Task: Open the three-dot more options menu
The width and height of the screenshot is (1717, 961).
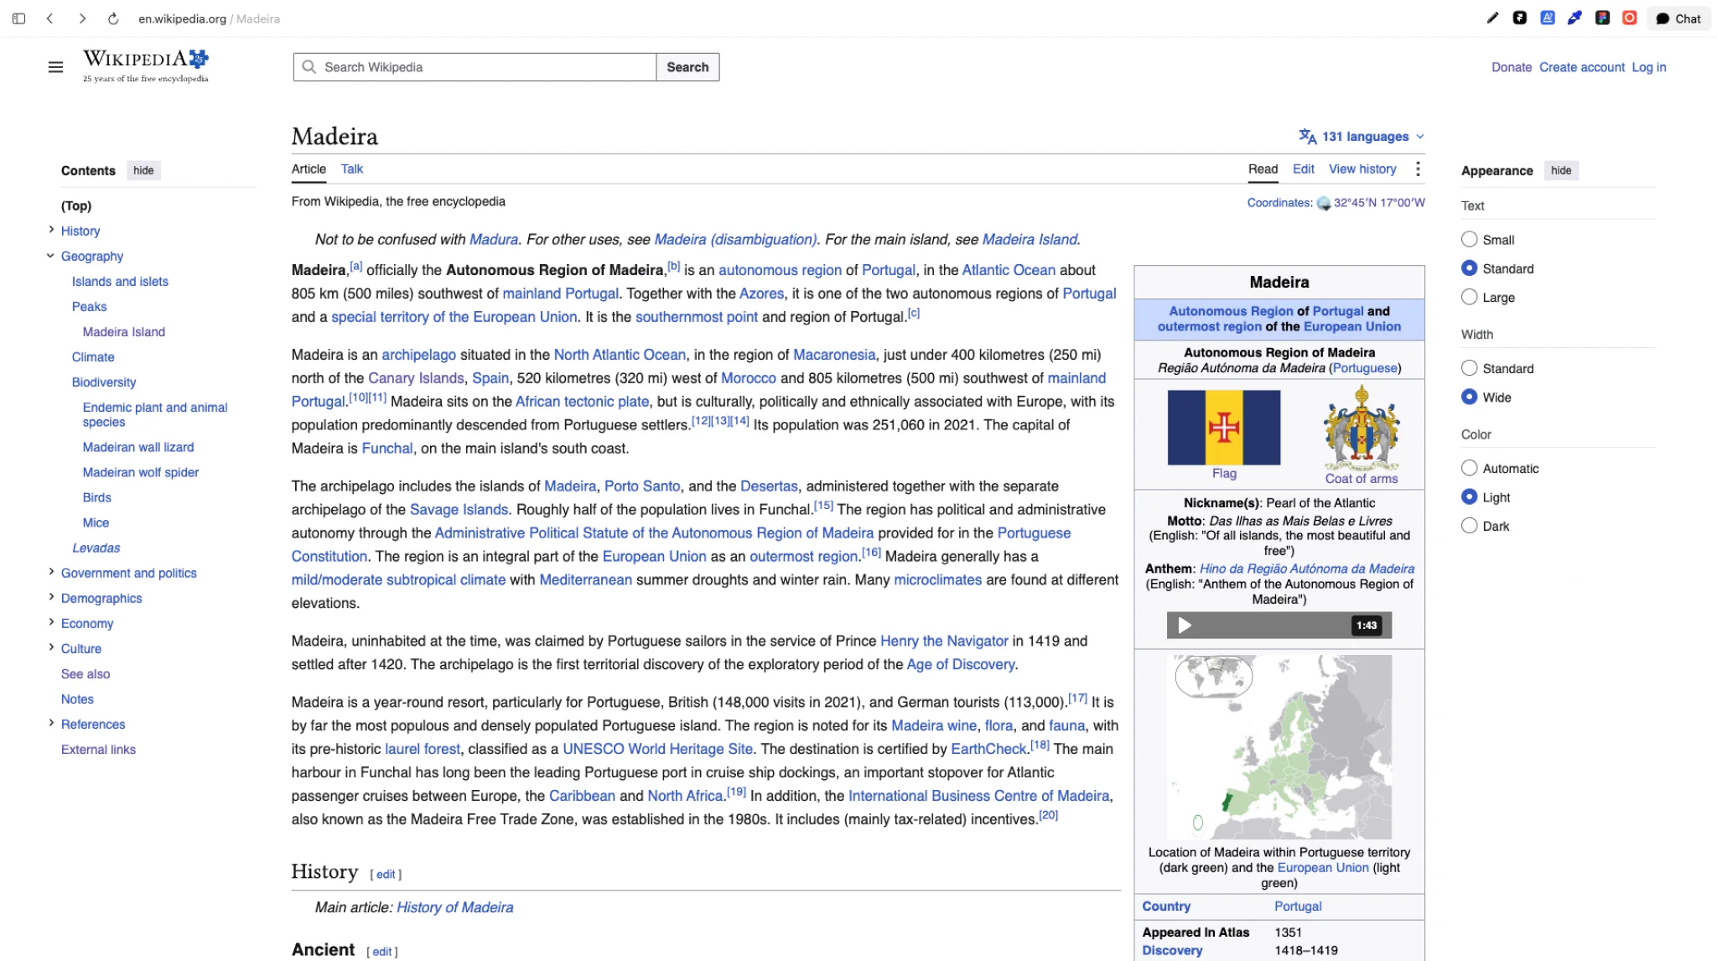Action: tap(1418, 169)
